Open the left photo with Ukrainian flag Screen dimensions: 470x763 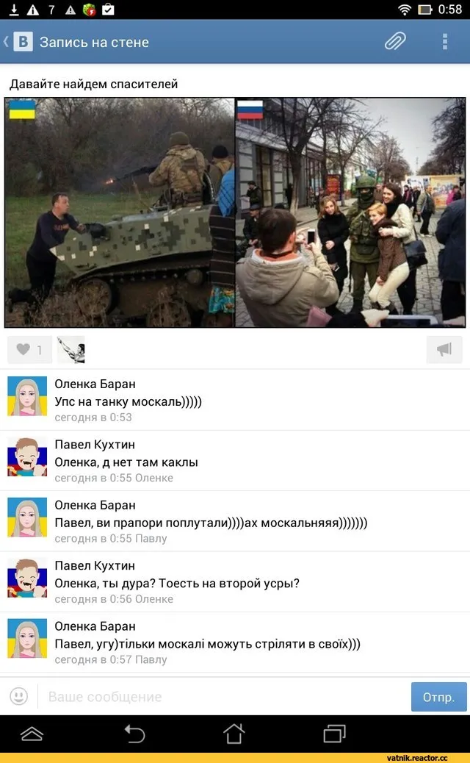point(120,212)
